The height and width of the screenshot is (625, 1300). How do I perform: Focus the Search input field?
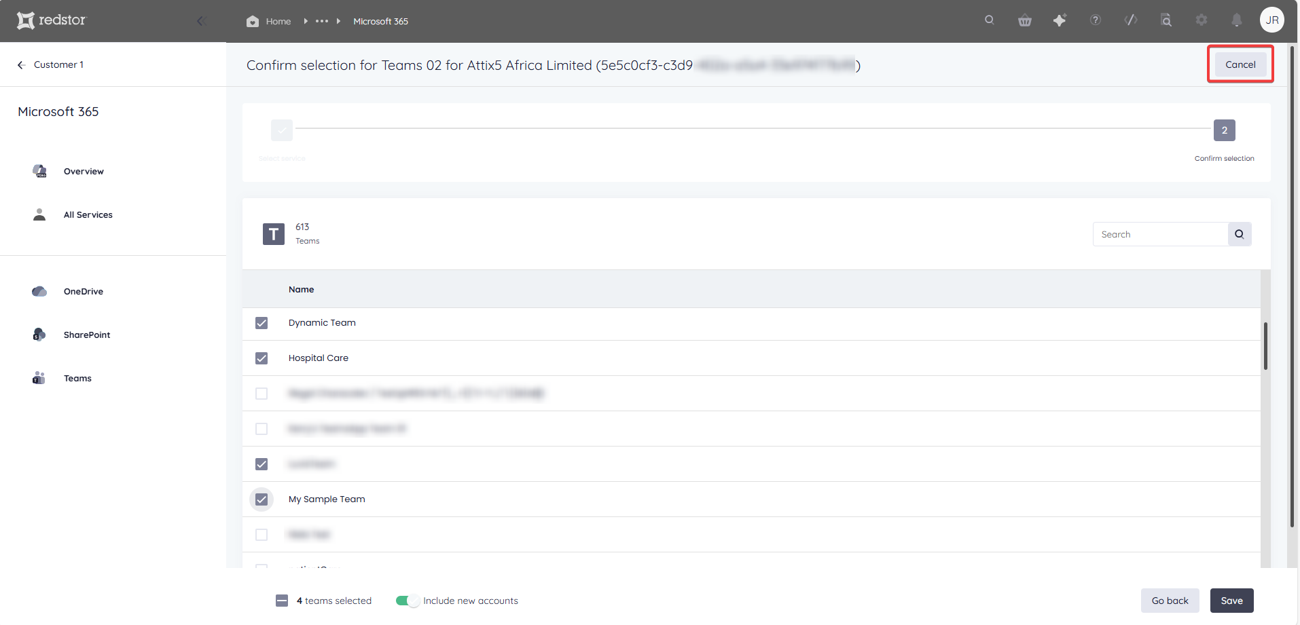(1160, 234)
